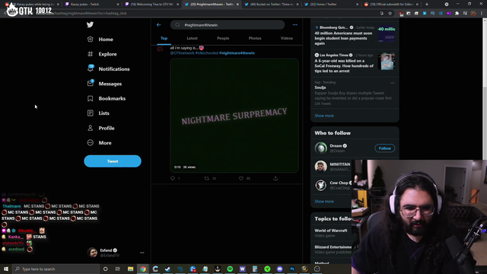Switch to the Kacey pukes Twitch tab

pyautogui.click(x=92, y=5)
